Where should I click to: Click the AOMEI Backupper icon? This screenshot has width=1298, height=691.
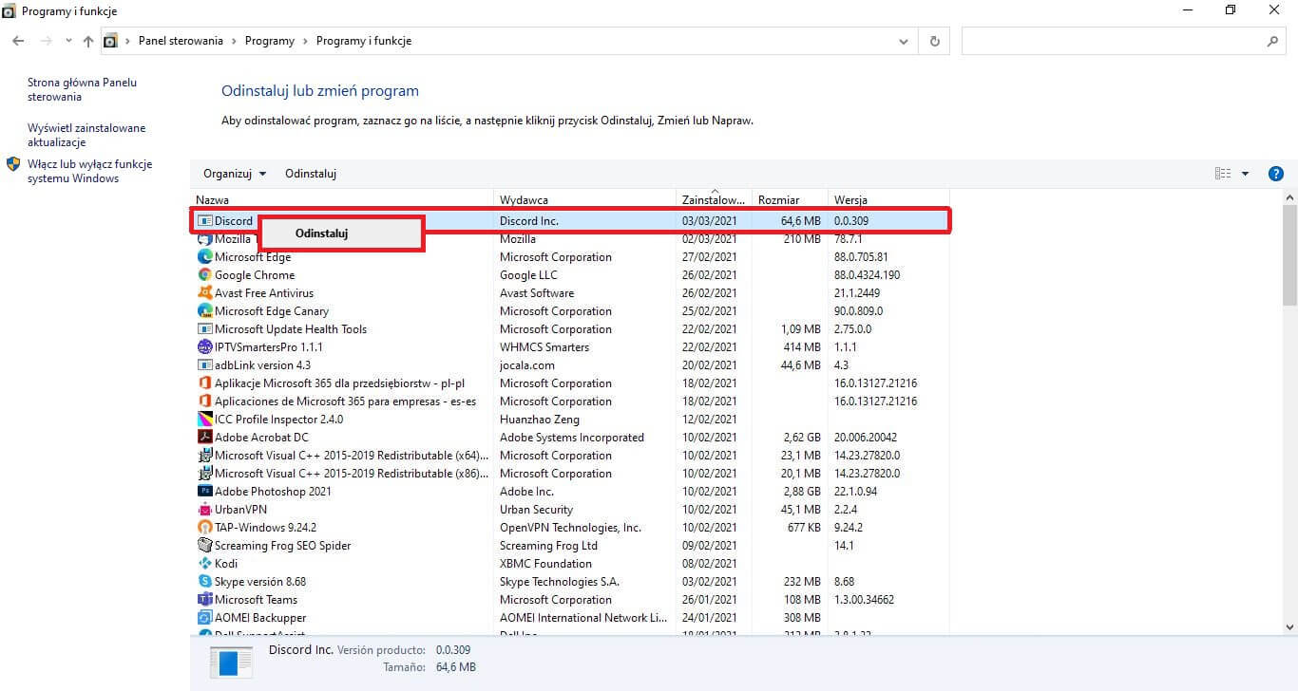(x=204, y=618)
